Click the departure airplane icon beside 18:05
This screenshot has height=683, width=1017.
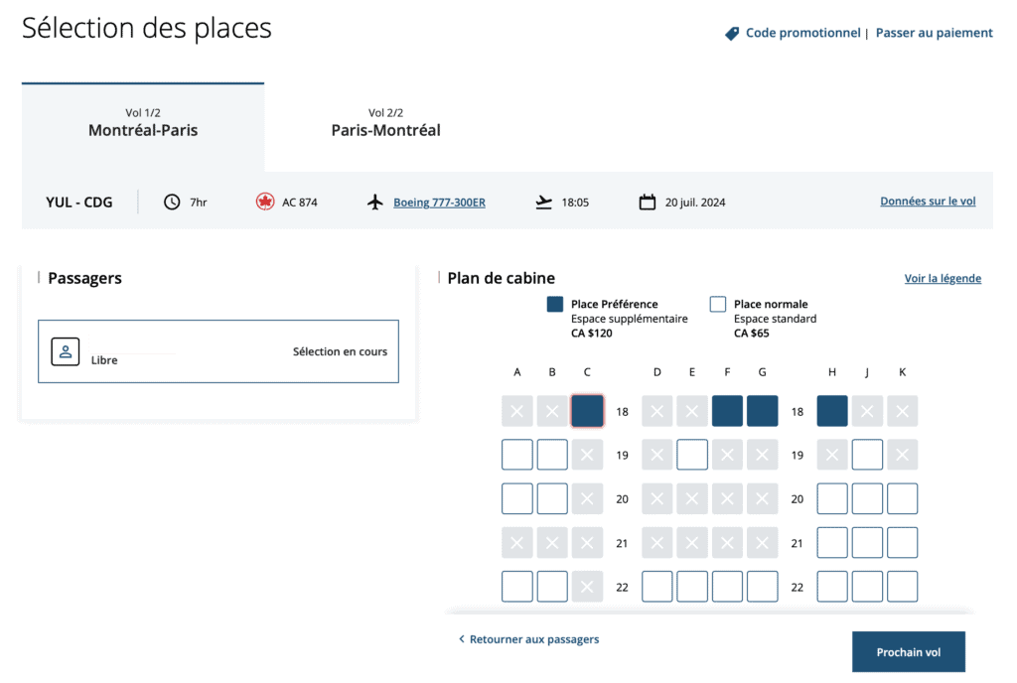tap(542, 201)
